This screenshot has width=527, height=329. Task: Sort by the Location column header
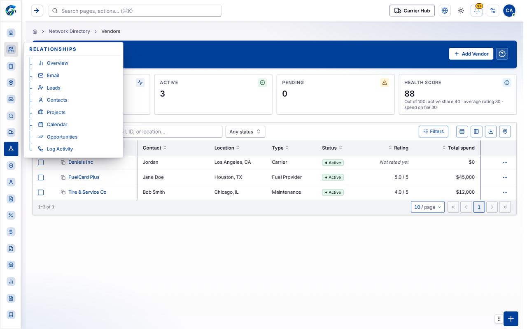pos(227,148)
